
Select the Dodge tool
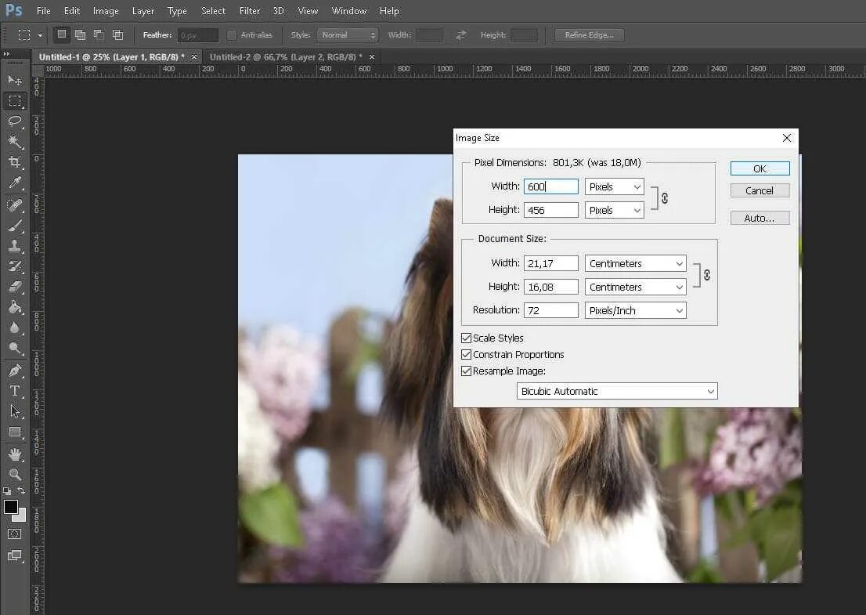coord(15,348)
